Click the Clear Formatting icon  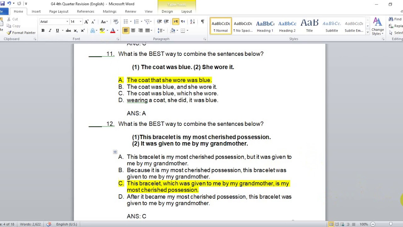coord(116,22)
